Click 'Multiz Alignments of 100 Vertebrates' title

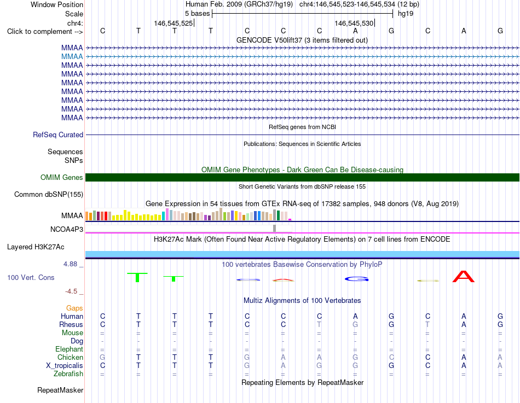[302, 301]
